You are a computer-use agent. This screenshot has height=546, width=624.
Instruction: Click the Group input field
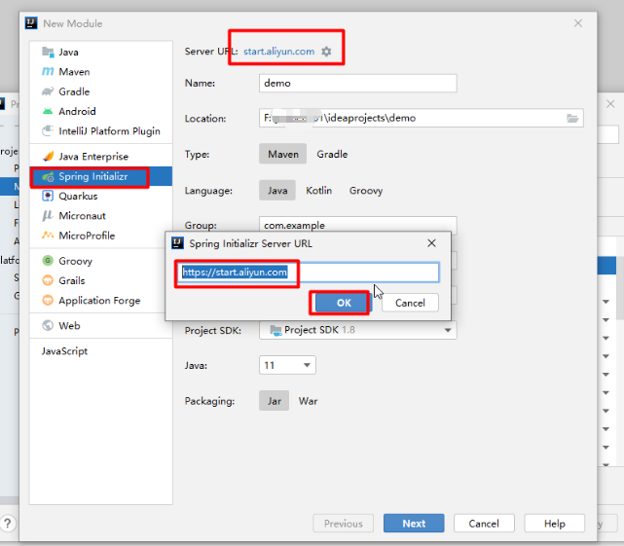pos(358,225)
